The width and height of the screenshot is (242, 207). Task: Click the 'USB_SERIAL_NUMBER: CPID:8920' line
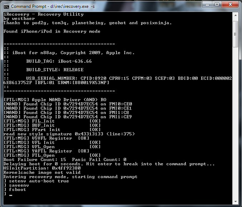[118, 78]
